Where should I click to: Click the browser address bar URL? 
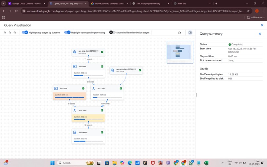coord(135,11)
